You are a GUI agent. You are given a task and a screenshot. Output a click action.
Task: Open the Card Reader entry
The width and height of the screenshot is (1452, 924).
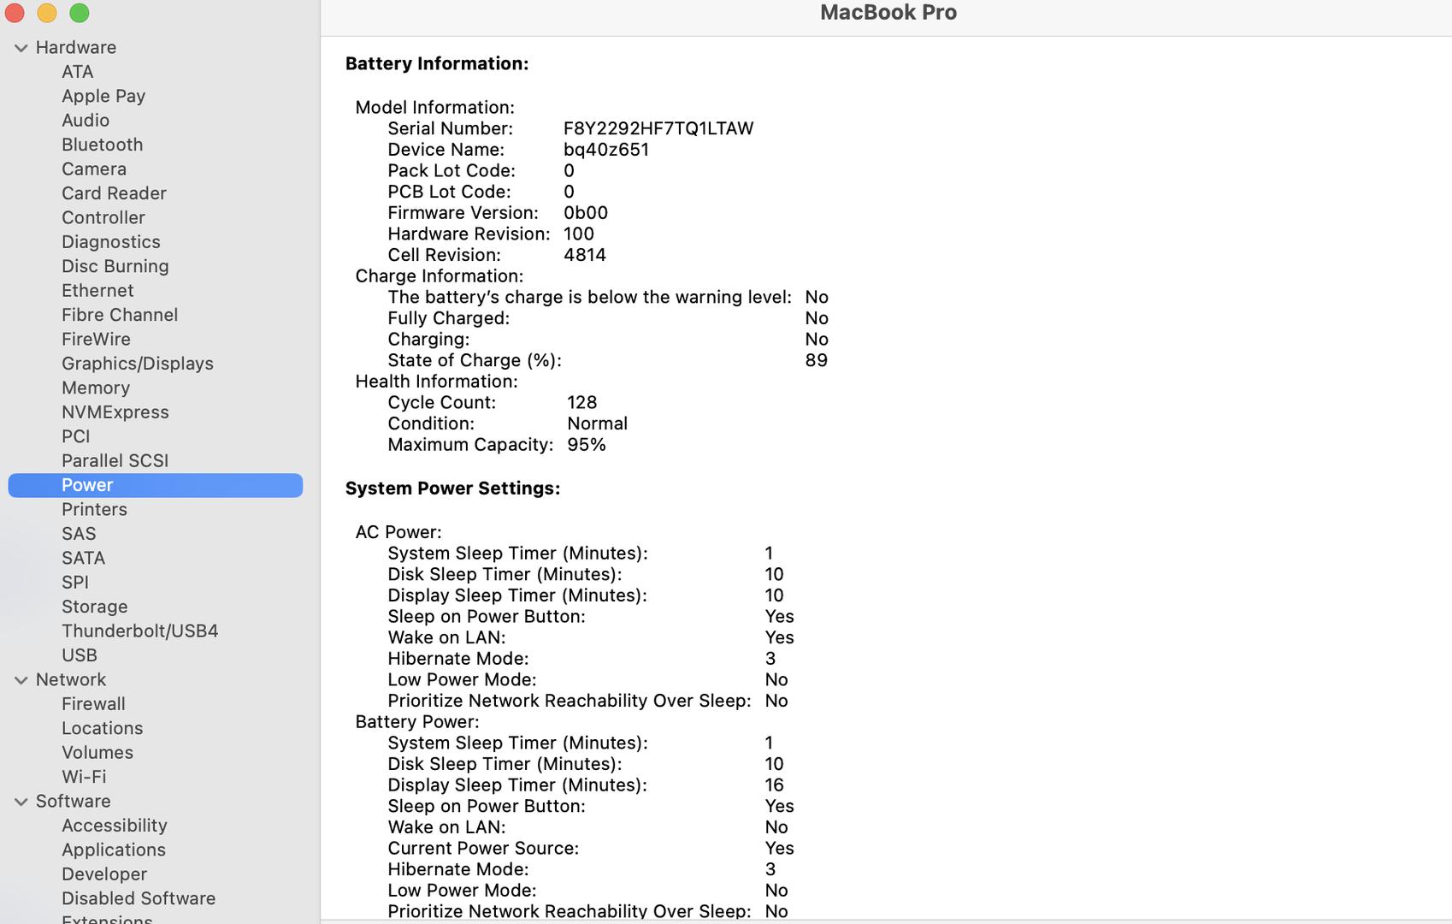(114, 193)
